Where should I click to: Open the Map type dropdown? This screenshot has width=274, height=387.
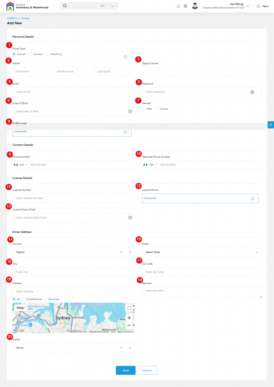click(x=21, y=308)
